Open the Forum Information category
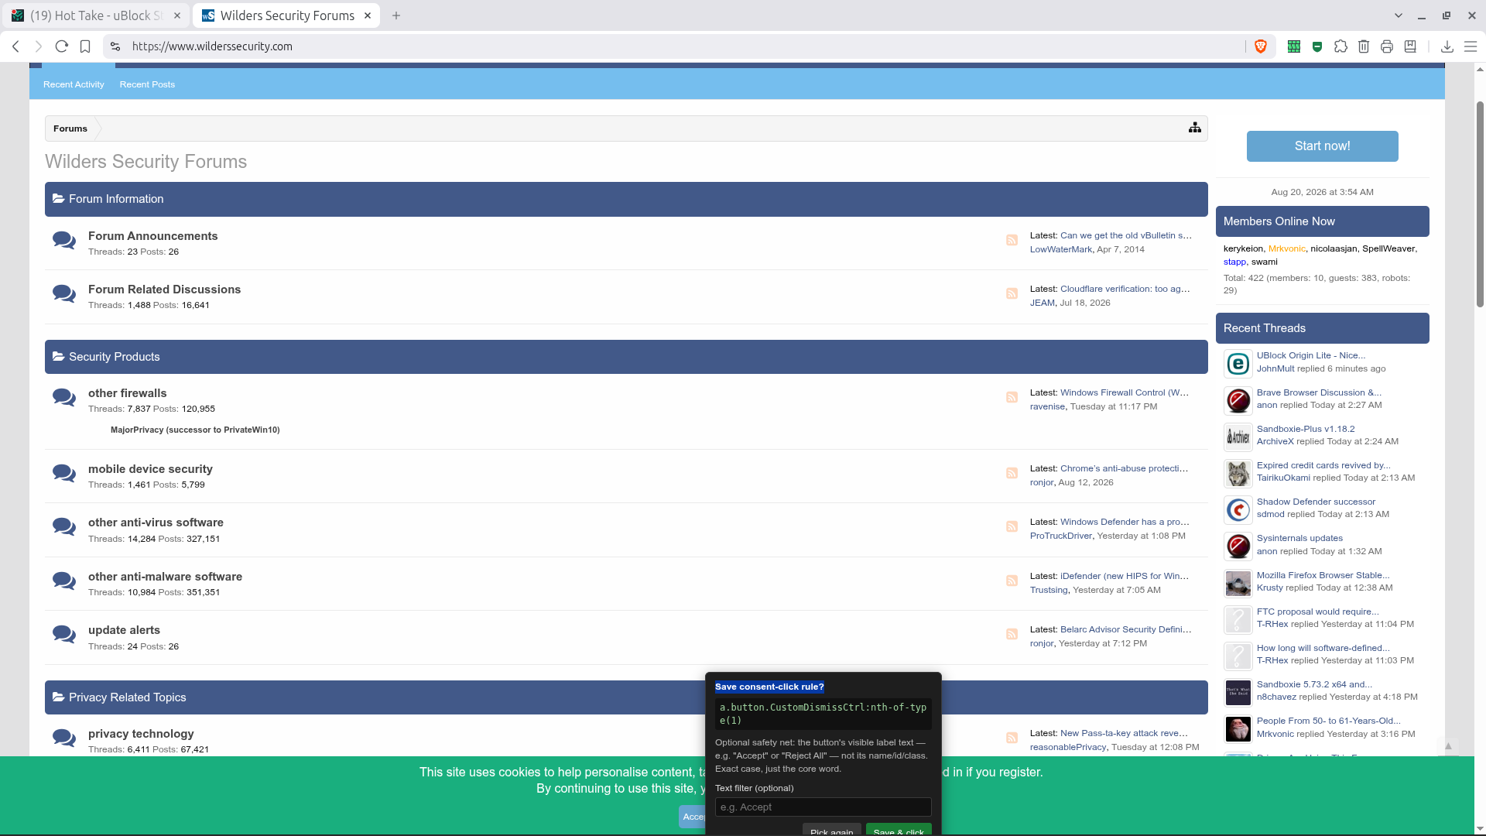Viewport: 1486px width, 836px height. (116, 199)
